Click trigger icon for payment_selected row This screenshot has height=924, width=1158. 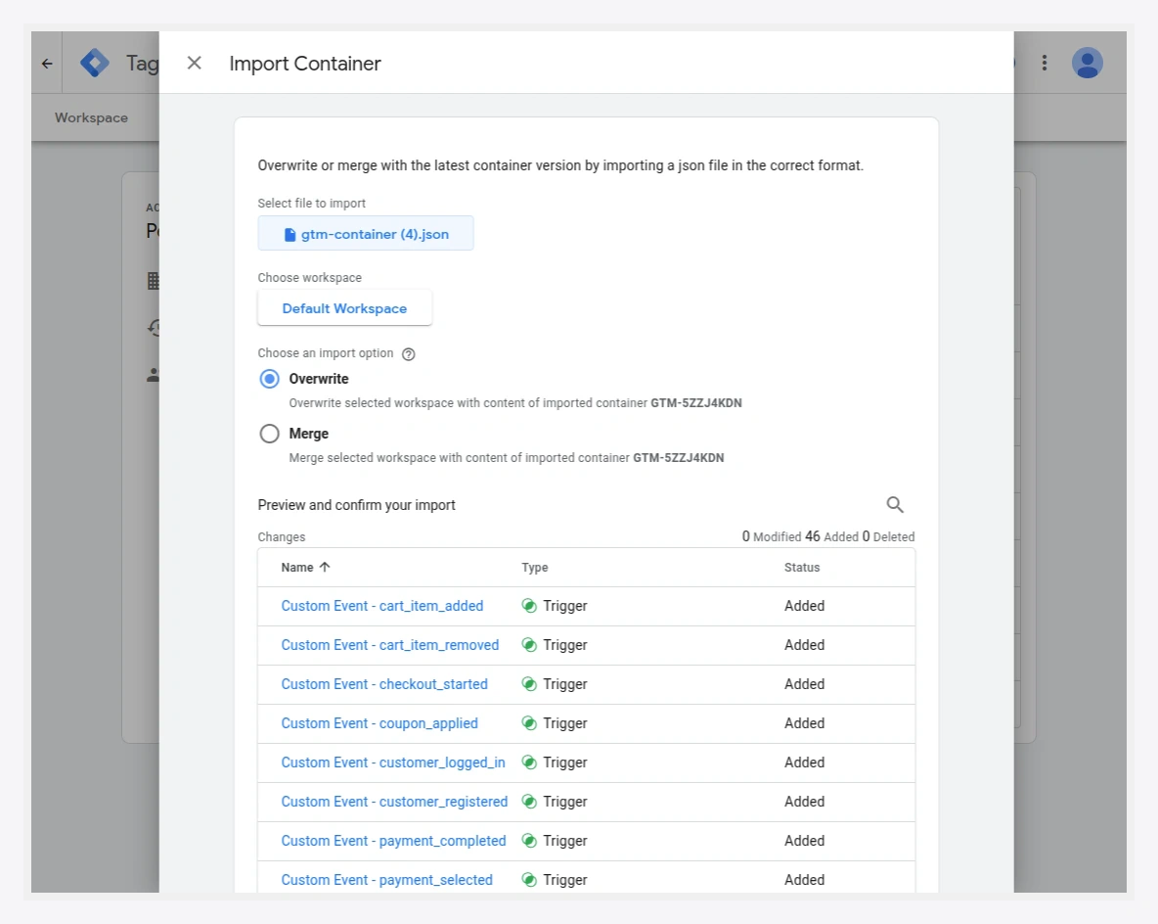529,880
